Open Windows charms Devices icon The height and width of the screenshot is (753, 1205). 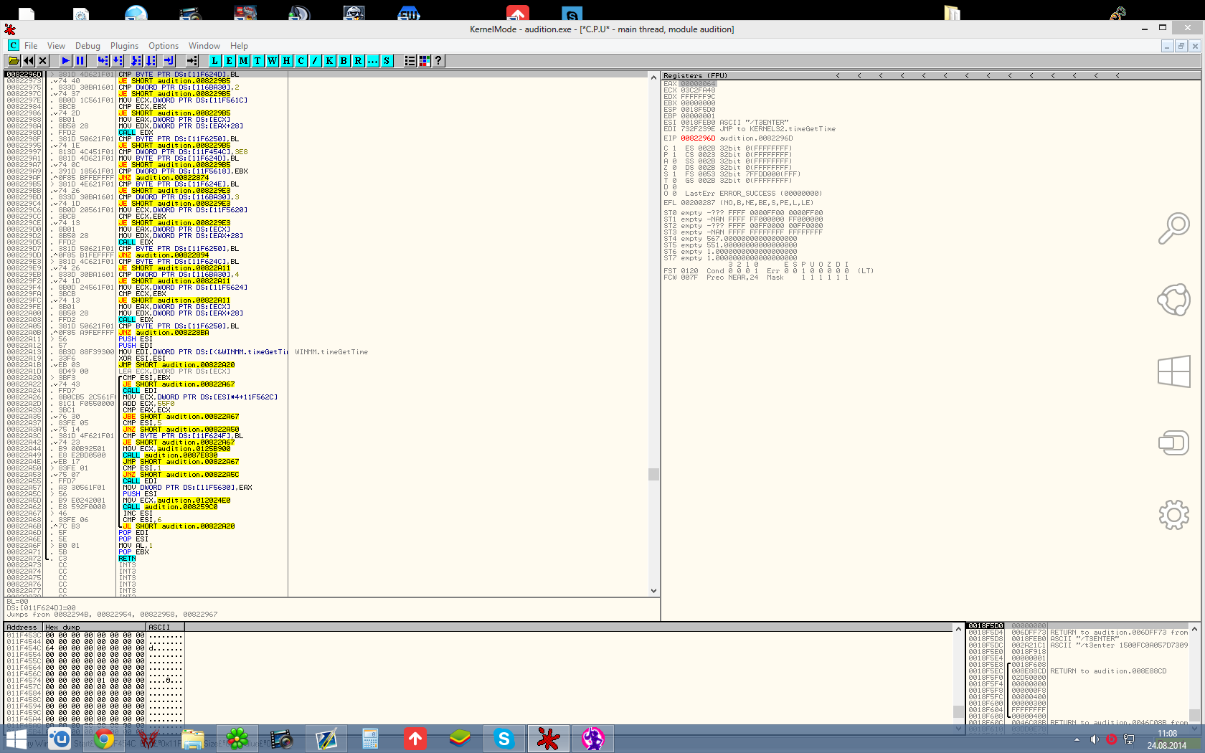point(1174,442)
